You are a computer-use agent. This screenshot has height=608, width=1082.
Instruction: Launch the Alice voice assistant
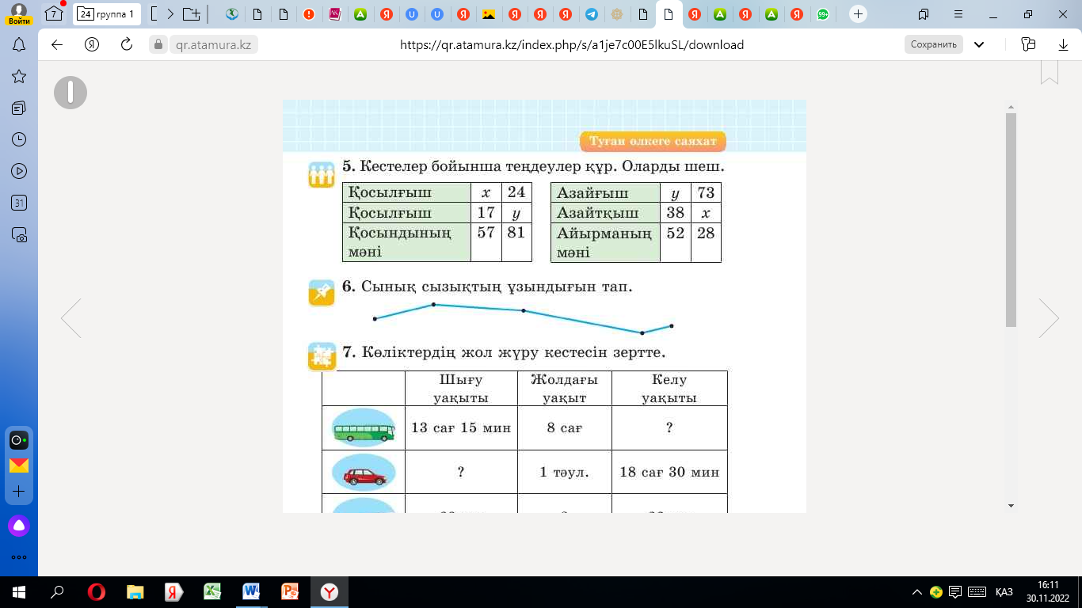[x=19, y=526]
